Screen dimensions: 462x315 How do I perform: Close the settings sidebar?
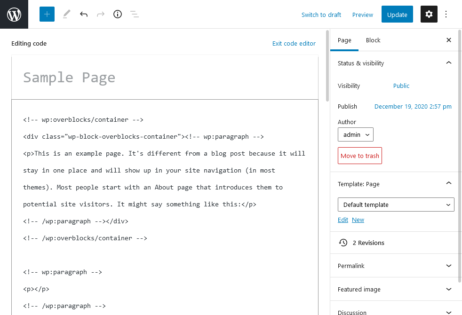pos(449,40)
